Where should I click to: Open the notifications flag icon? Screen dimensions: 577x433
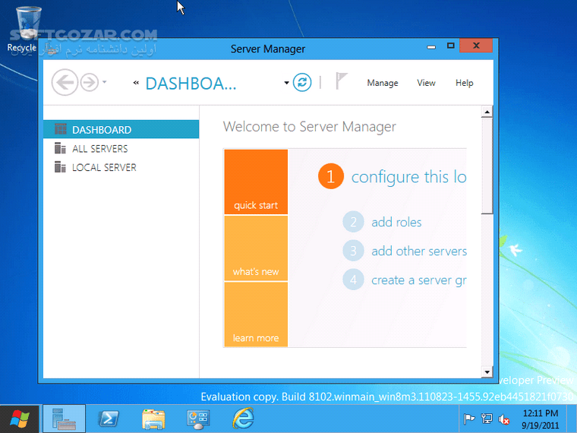pos(341,81)
